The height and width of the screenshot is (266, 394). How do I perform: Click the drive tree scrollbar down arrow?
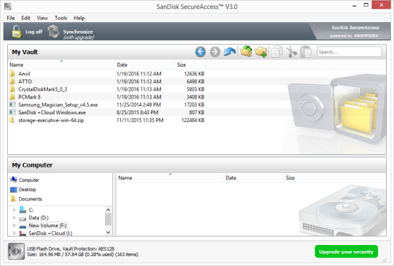(x=108, y=231)
